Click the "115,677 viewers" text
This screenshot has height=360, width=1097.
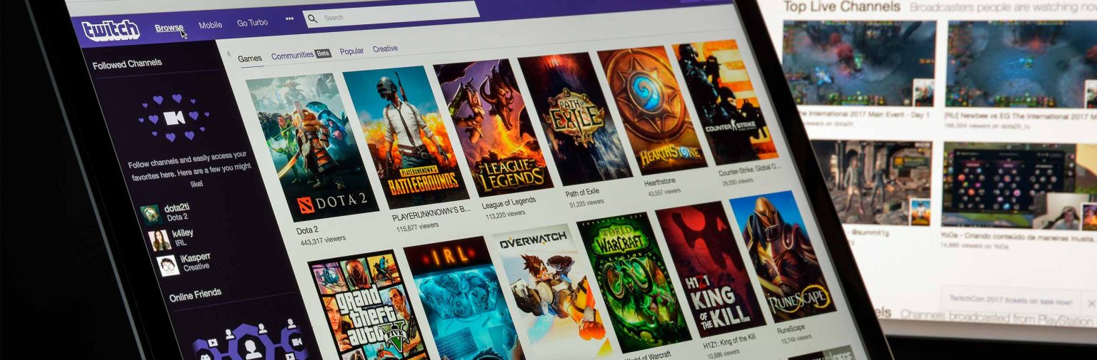point(417,226)
